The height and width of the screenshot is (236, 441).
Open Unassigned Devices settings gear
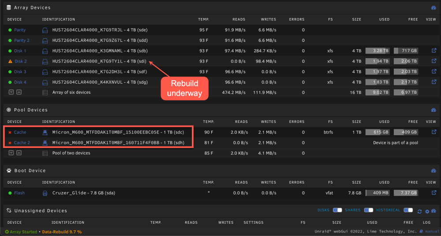click(x=427, y=211)
